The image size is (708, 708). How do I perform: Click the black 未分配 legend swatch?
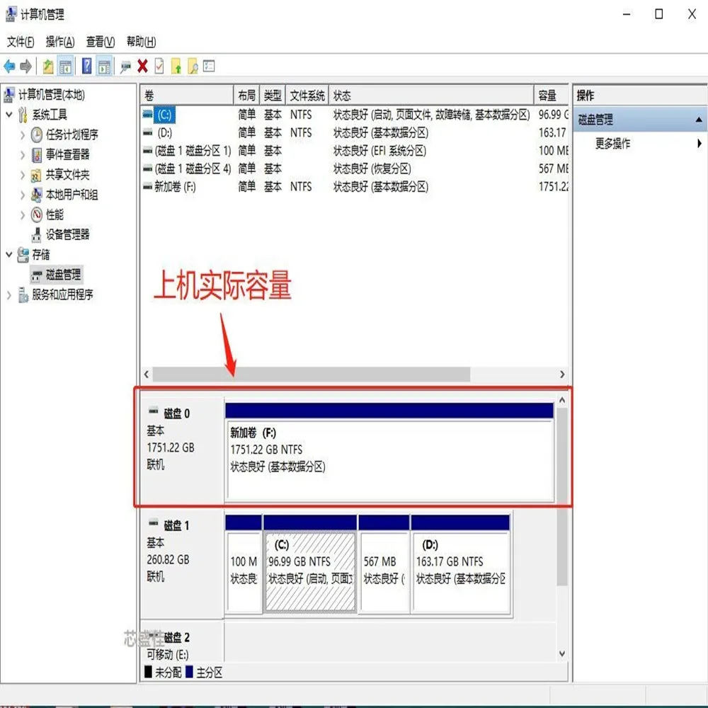(148, 672)
